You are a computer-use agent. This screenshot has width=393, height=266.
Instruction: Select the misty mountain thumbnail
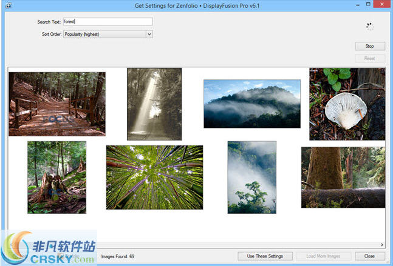252,104
